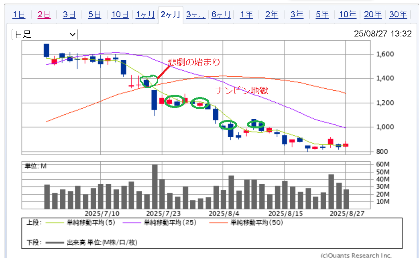Switch to the 5年 period tab

click(322, 15)
